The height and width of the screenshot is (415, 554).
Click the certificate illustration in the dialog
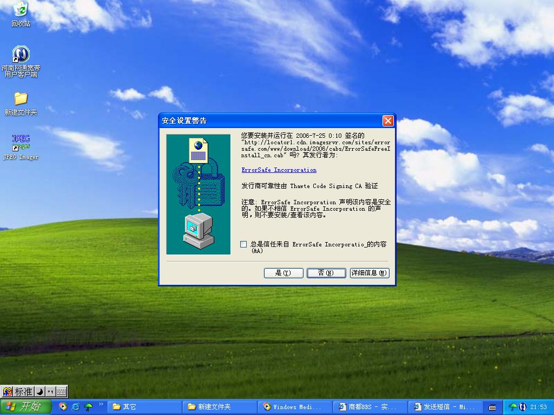click(198, 194)
